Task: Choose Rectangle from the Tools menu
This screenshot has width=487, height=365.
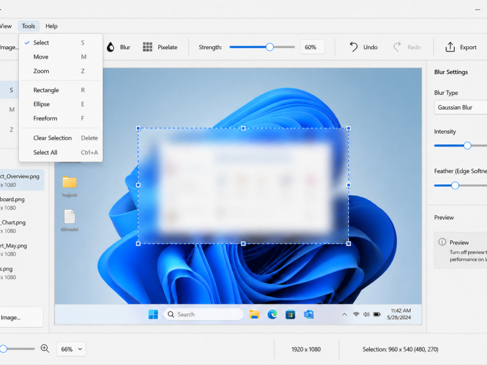Action: pos(60,90)
